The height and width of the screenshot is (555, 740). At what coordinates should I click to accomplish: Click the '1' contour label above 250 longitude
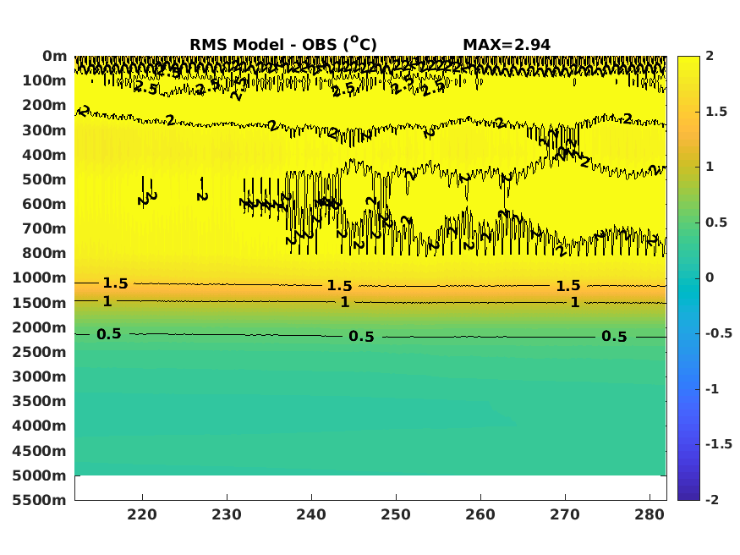point(345,302)
